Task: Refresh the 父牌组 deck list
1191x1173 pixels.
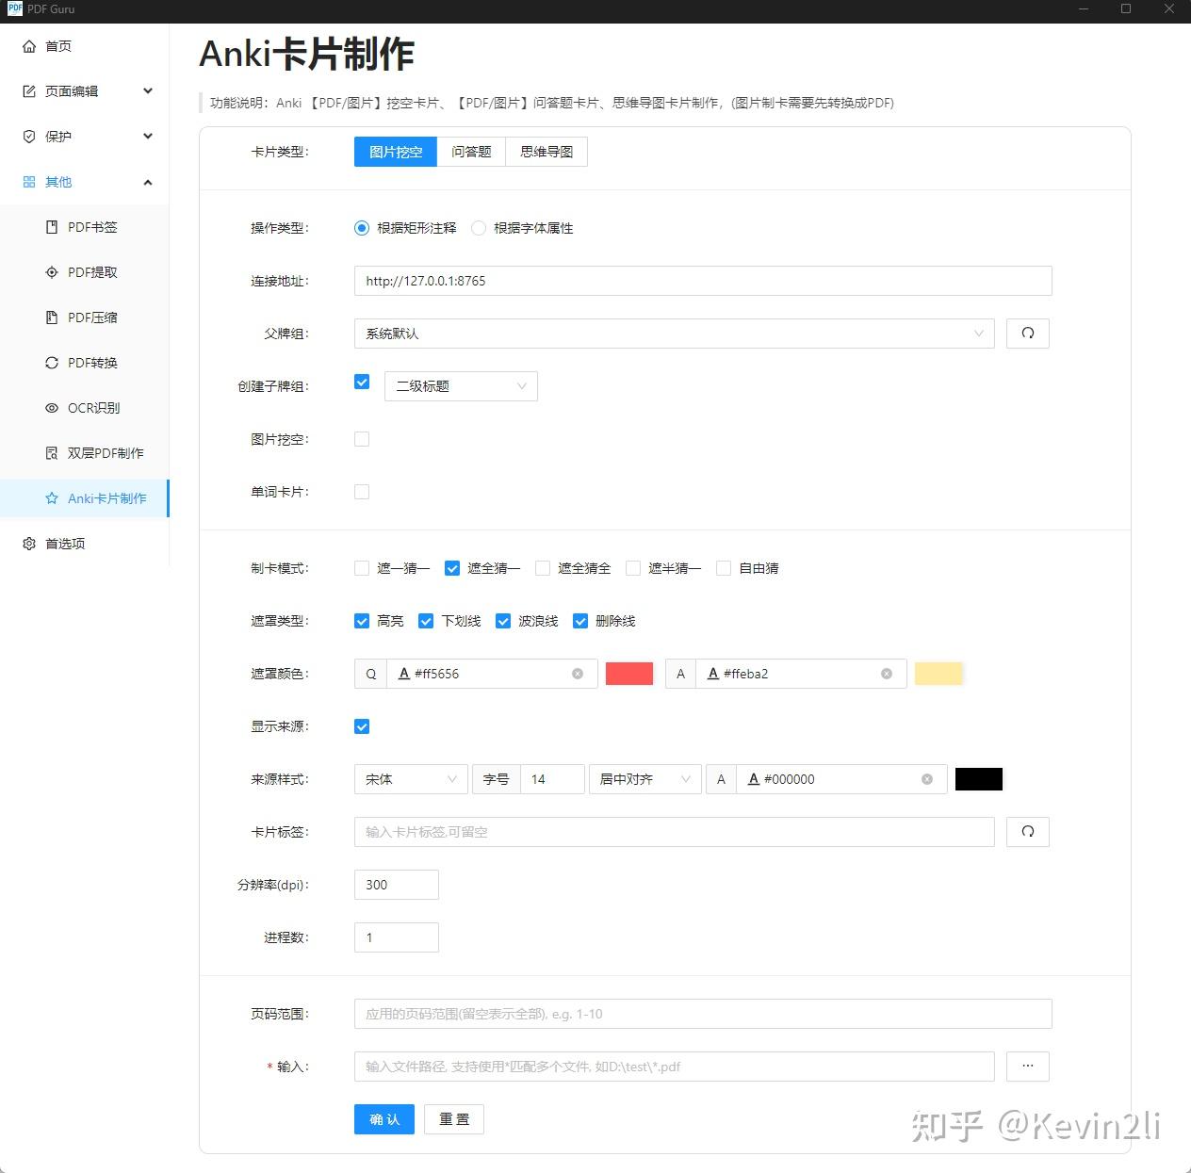Action: click(1027, 333)
